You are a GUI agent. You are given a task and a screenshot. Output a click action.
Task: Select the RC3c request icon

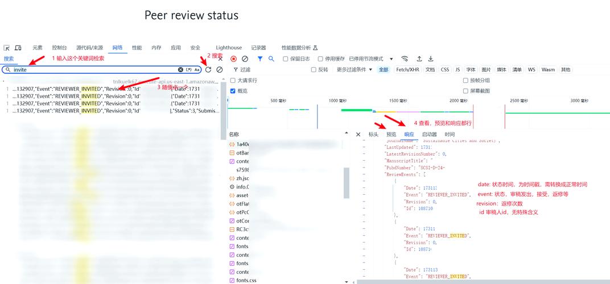click(x=232, y=229)
